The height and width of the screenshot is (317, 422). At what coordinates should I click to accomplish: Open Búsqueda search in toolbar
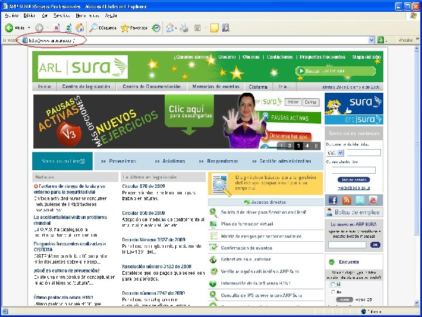click(103, 28)
